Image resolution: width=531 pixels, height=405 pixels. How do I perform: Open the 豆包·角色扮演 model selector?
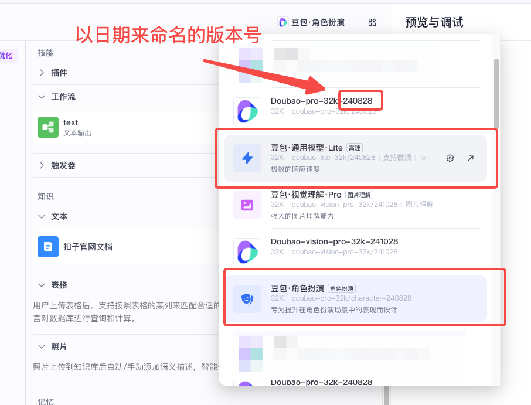click(x=311, y=22)
